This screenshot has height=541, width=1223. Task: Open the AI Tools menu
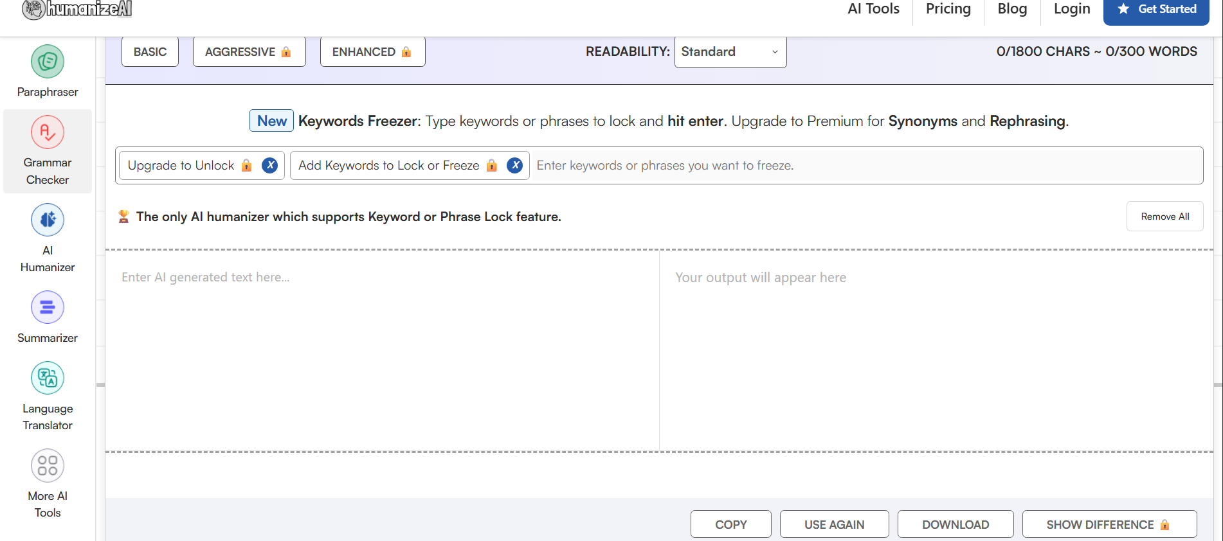[x=873, y=9]
